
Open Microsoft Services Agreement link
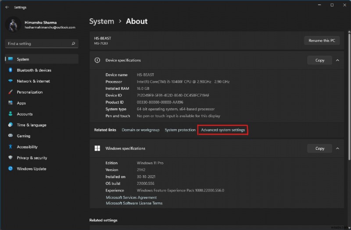coord(131,198)
